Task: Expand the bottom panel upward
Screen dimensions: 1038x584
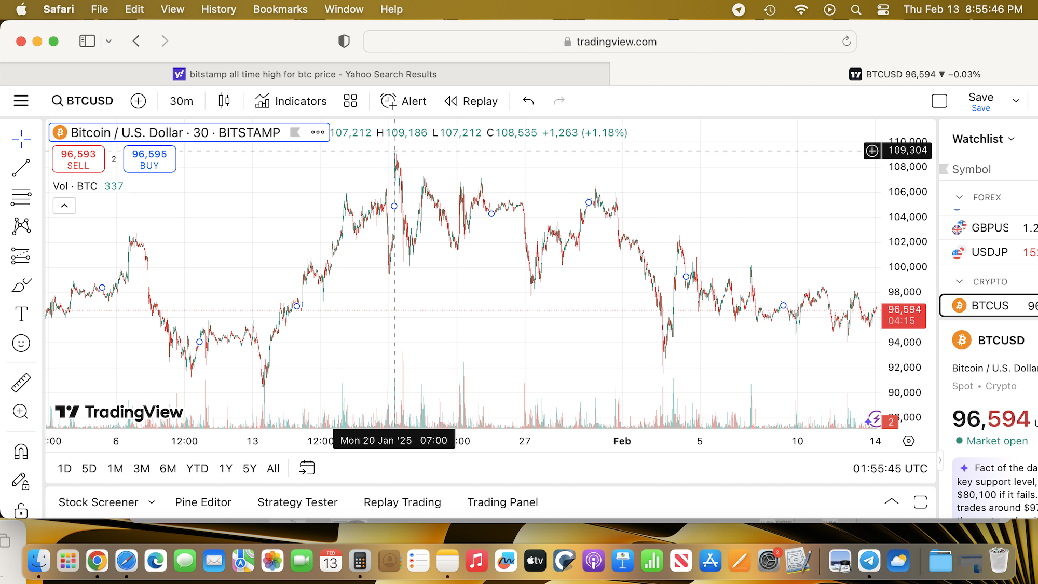Action: click(x=891, y=501)
